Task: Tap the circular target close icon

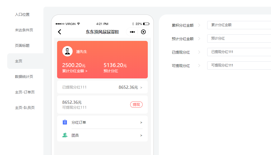Action: tap(143, 32)
